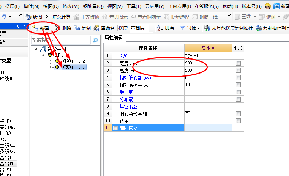Click the 俯视 view cube icon
This screenshot has height=176, width=289.
(x=262, y=17)
